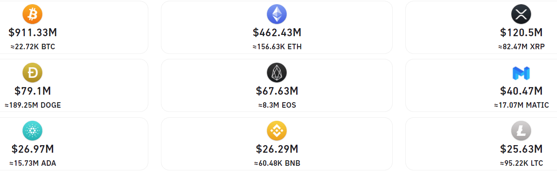Screen dimensions: 557x175
Task: Open the EOS coin icon
Action: tap(277, 73)
